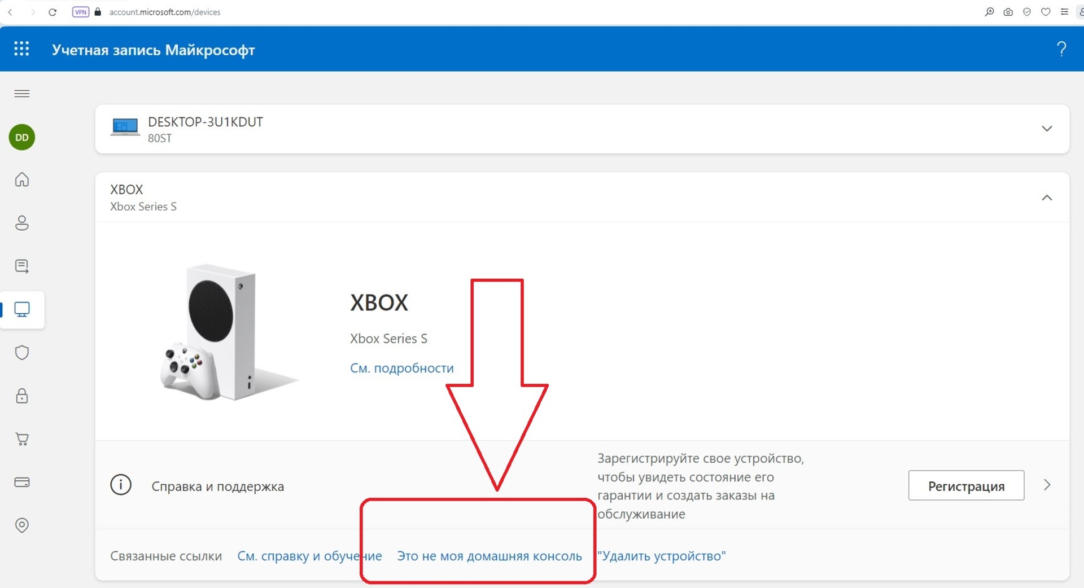Image resolution: width=1084 pixels, height=588 pixels.
Task: Open the Microsoft apps grid launcher
Action: tap(21, 49)
